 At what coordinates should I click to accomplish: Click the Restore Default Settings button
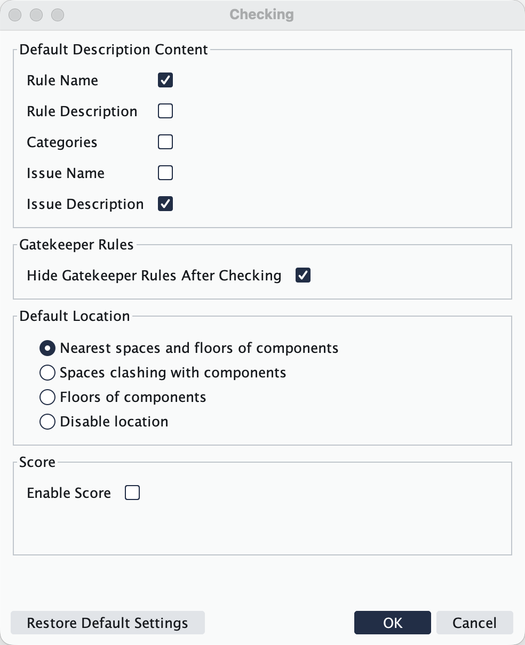[x=107, y=622]
